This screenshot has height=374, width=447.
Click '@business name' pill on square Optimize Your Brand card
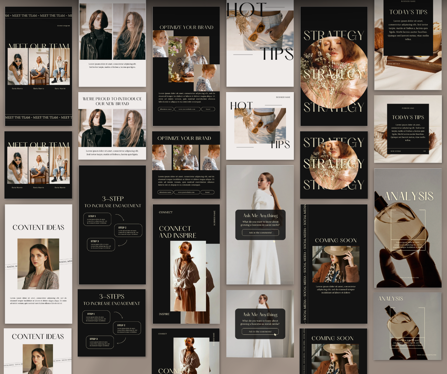165,192
